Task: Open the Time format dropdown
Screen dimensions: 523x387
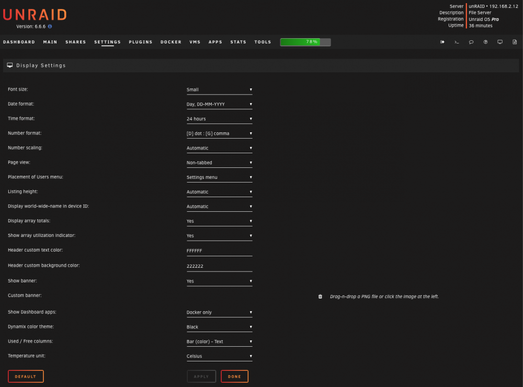Action: [219, 119]
